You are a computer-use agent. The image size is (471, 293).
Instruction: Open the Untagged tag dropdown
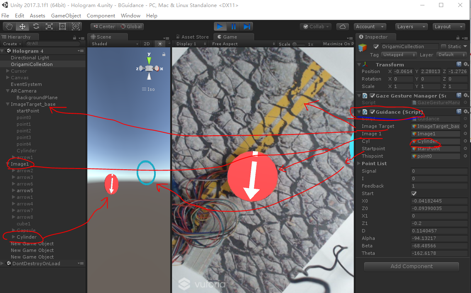pos(398,54)
